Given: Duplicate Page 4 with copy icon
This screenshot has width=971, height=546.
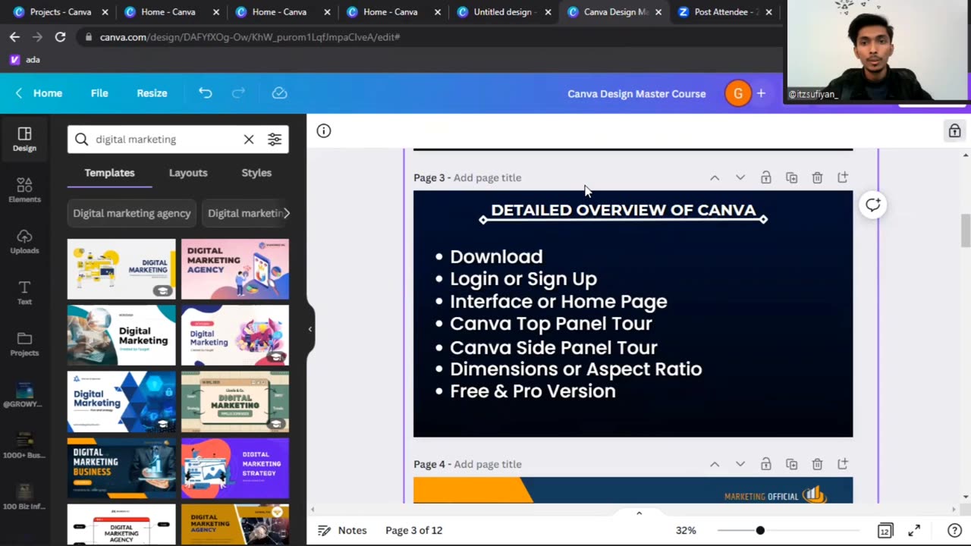Looking at the screenshot, I should coord(791,464).
